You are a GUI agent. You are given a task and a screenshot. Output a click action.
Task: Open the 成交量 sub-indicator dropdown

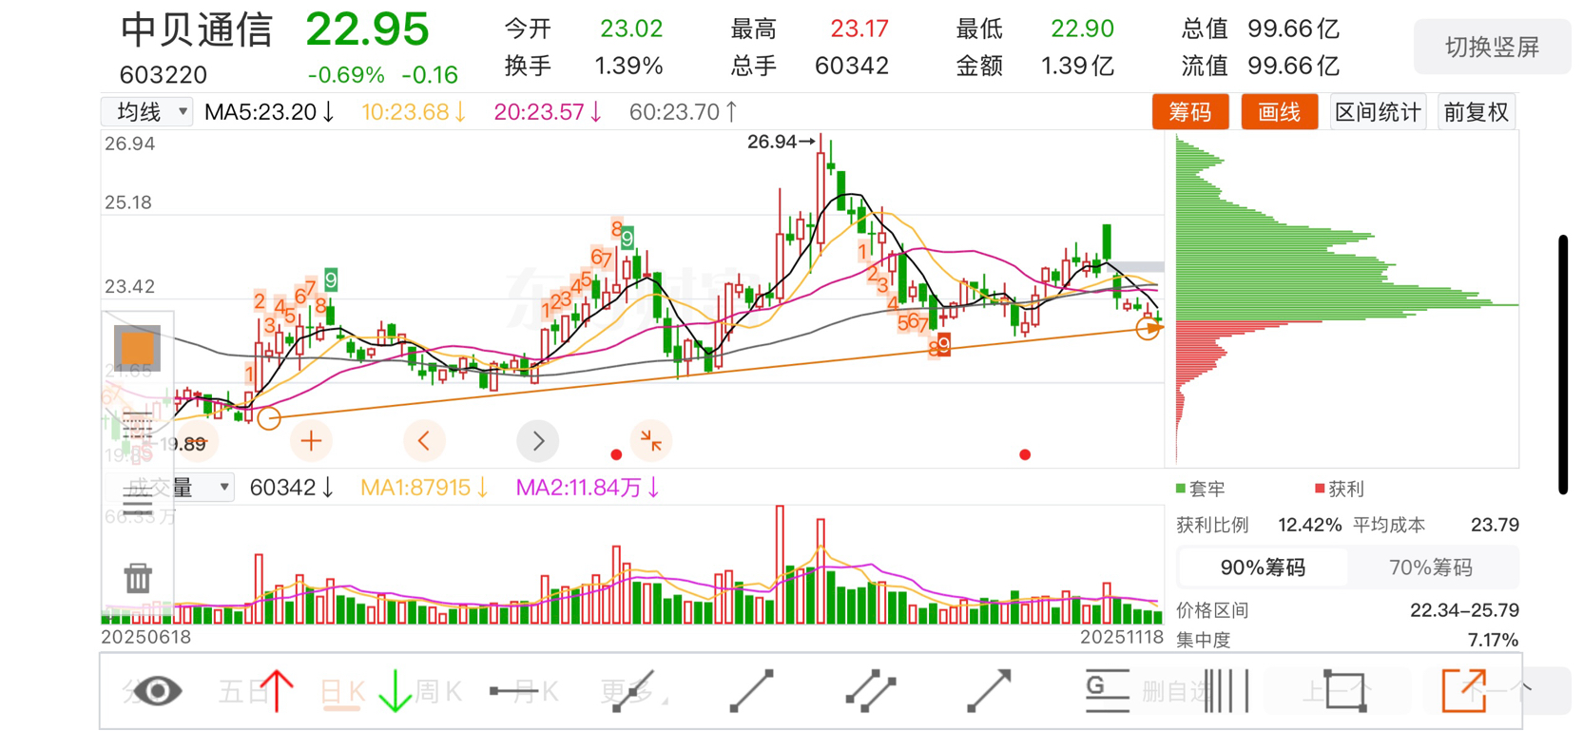pyautogui.click(x=169, y=488)
